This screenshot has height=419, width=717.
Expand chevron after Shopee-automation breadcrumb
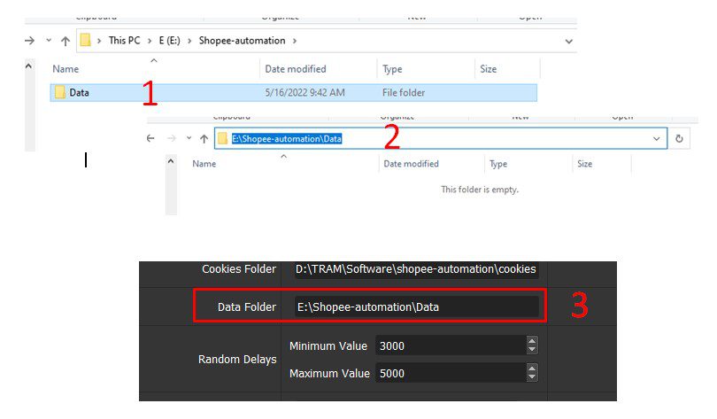pyautogui.click(x=295, y=41)
